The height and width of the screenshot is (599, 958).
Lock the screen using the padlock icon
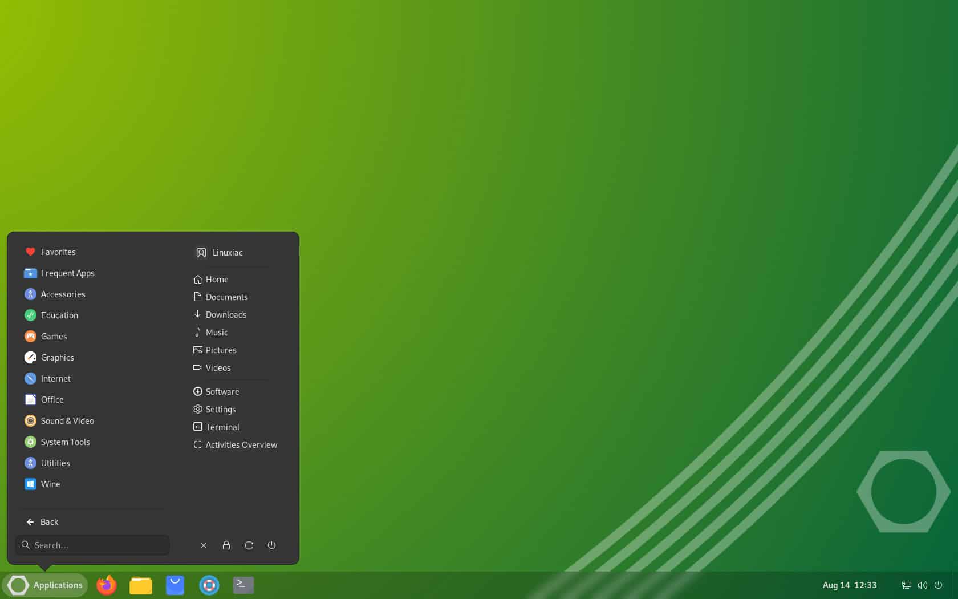[x=226, y=545]
